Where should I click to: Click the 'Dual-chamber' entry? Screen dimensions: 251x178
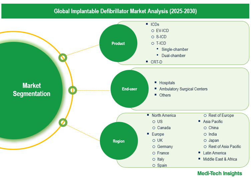(x=173, y=55)
